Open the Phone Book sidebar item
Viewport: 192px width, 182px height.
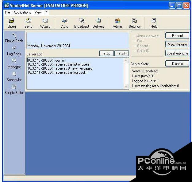tap(14, 38)
